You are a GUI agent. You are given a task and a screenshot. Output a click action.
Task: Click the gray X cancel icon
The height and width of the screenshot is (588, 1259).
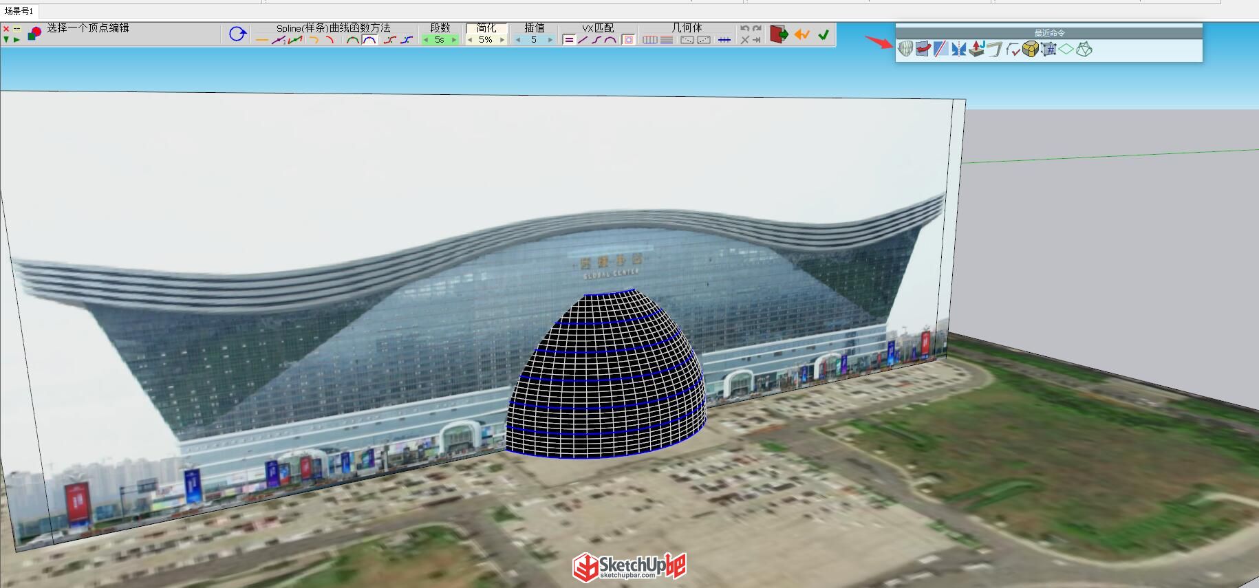[x=744, y=40]
